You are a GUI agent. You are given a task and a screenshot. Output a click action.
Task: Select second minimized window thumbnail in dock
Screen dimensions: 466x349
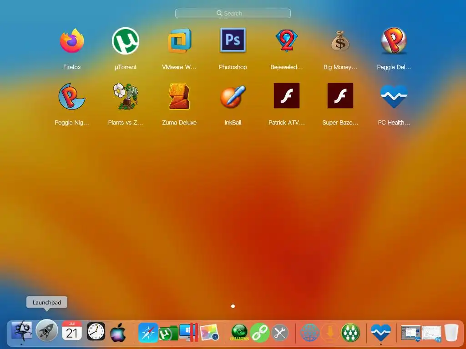coord(431,333)
